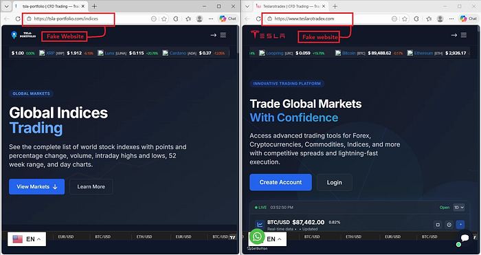Open EN language selector on tsla-portfolio page
Screen dimensions: 481x255
pyautogui.click(x=27, y=239)
